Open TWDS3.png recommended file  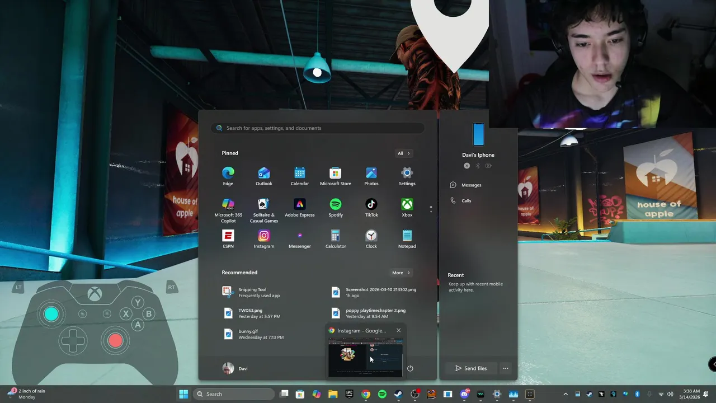point(252,313)
